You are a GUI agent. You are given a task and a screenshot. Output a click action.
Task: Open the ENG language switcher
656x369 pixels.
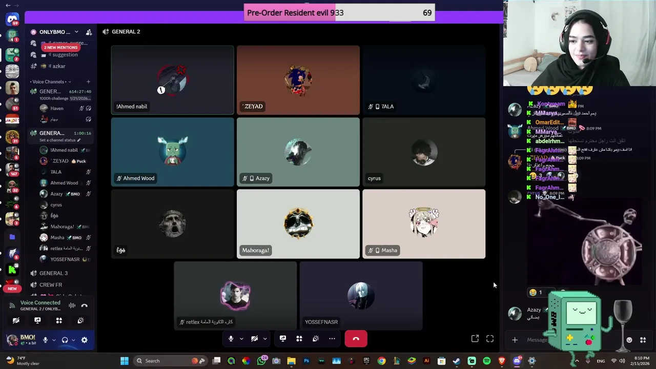(x=601, y=361)
